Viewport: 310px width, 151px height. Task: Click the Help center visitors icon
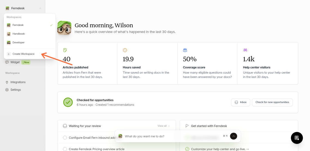click(245, 50)
